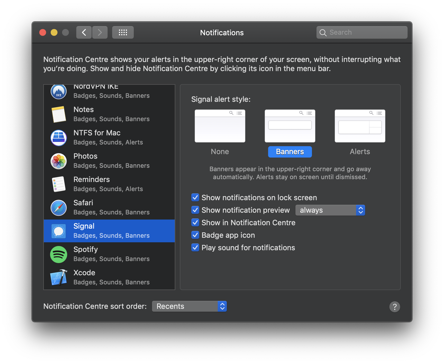The width and height of the screenshot is (444, 364).
Task: Select the Signal row in the list
Action: pos(109,231)
